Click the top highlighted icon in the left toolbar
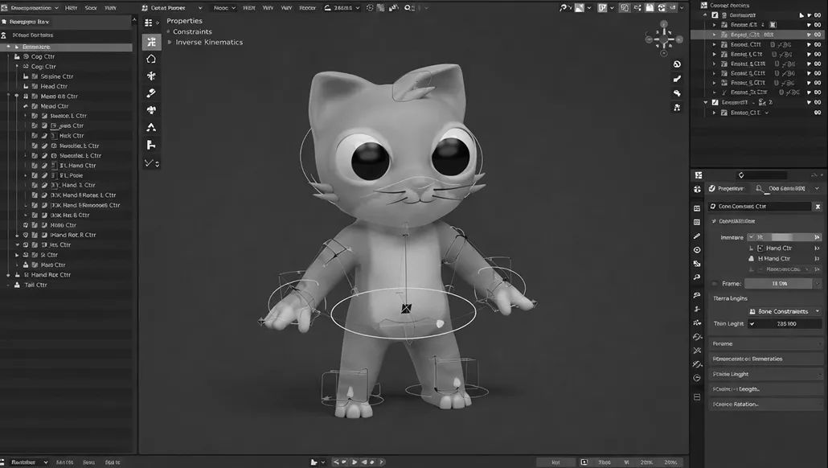The image size is (828, 468). [151, 42]
